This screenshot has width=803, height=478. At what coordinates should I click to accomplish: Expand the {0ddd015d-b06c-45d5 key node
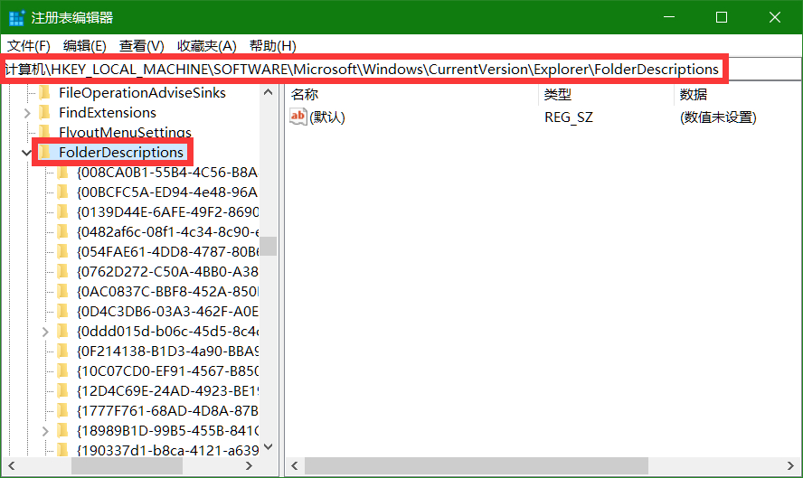pos(44,332)
